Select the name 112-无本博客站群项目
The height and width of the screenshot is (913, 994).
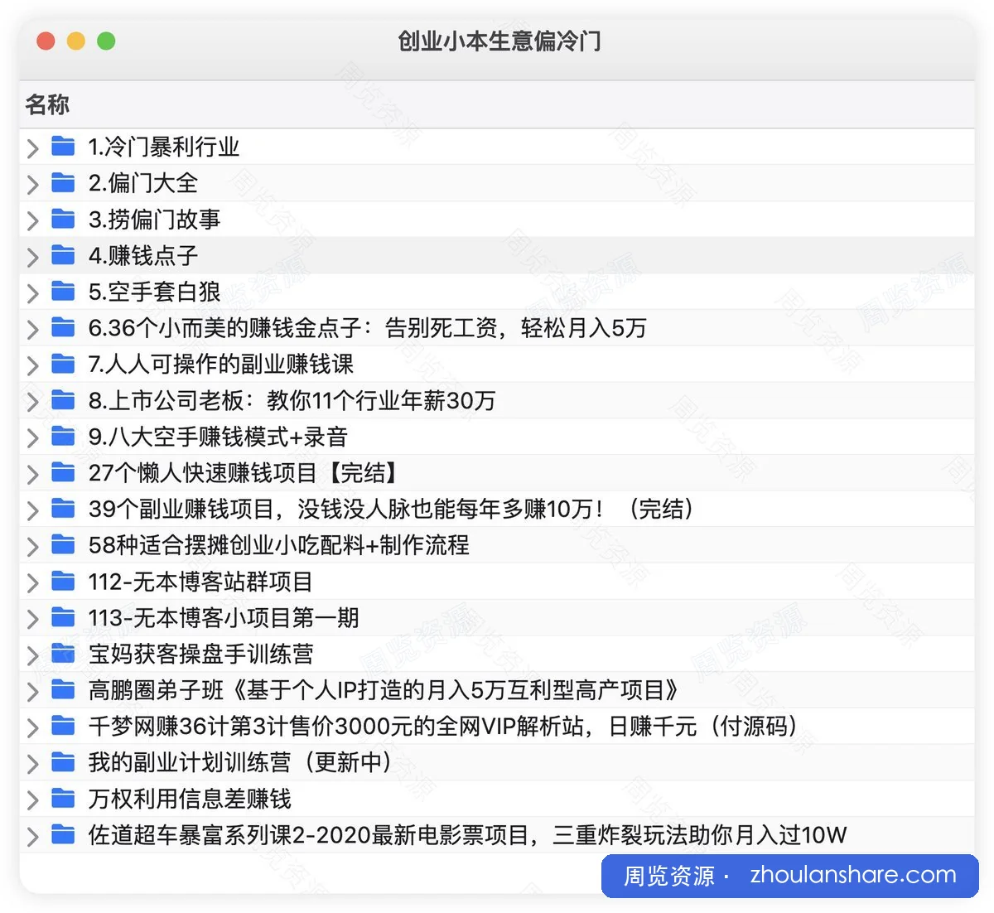[200, 582]
